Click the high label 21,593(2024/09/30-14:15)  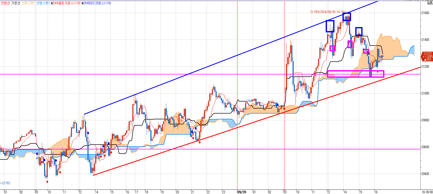coord(327,12)
